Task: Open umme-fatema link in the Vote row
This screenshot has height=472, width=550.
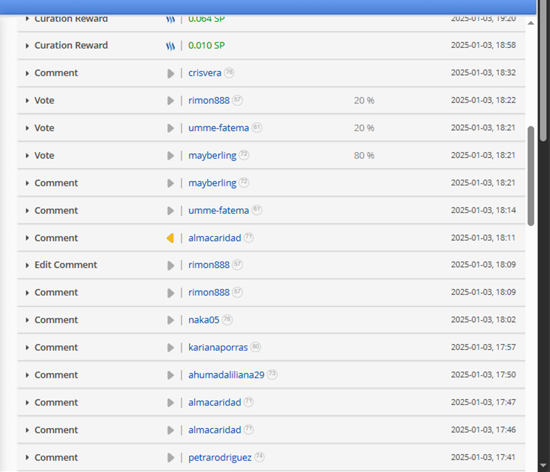Action: [x=219, y=128]
